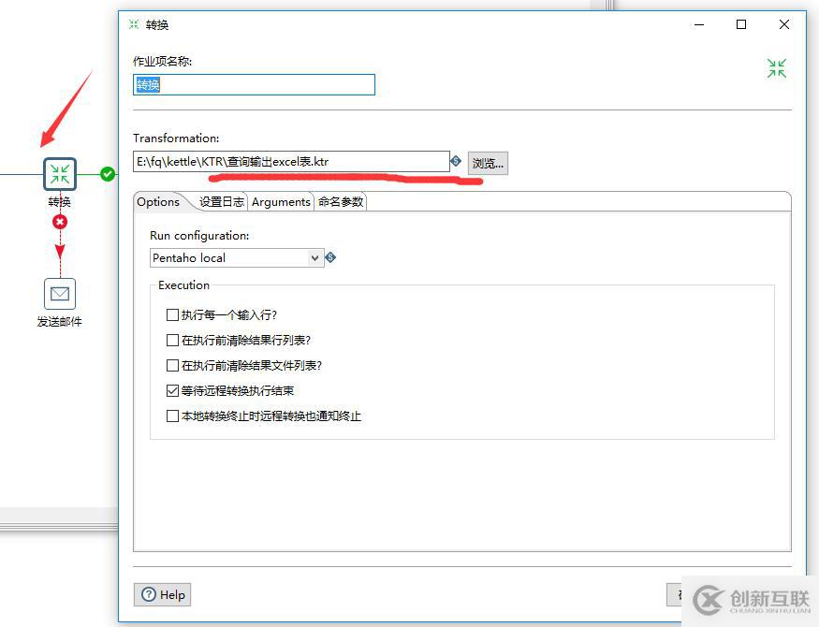Select the 命名参数 tab
The height and width of the screenshot is (627, 819).
[x=342, y=201]
